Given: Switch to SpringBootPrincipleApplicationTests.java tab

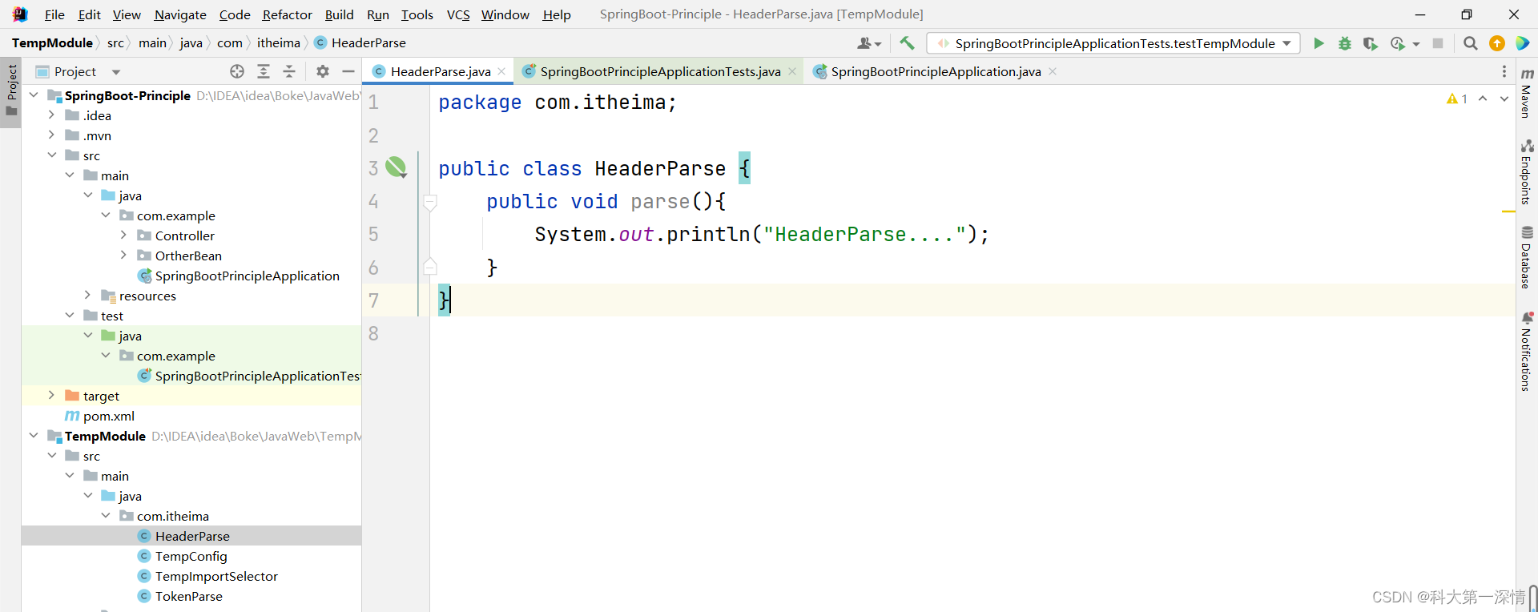Looking at the screenshot, I should click(x=660, y=71).
